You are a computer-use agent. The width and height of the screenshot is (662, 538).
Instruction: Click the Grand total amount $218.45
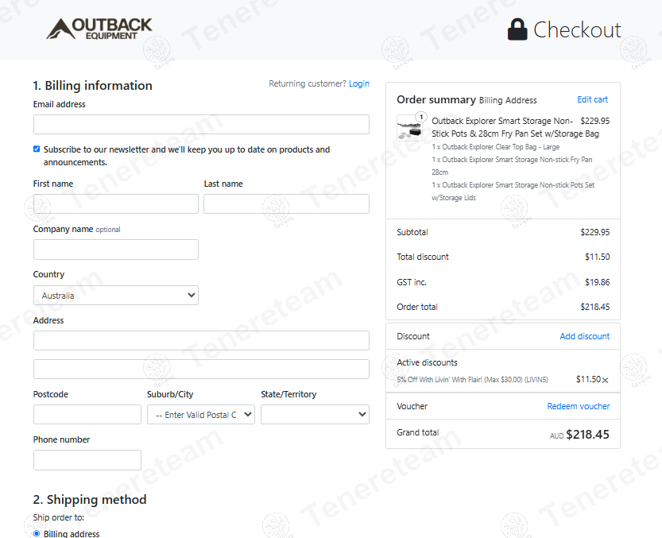point(587,435)
